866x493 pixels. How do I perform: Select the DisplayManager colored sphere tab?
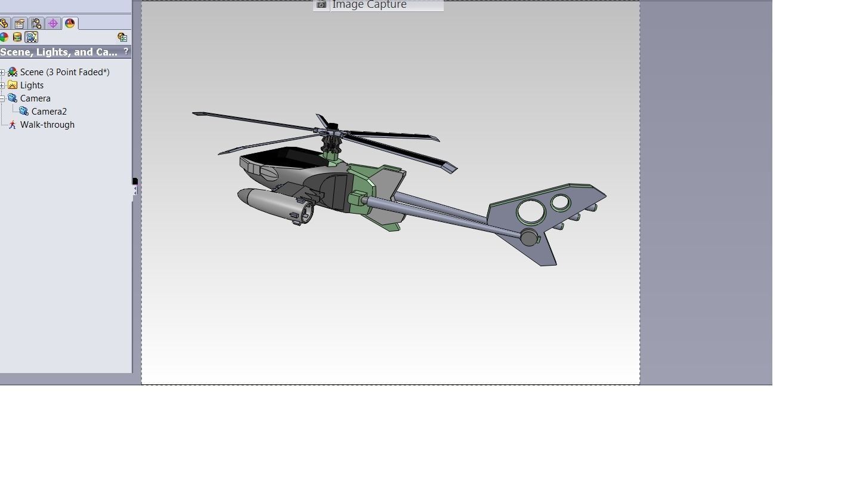tap(70, 23)
